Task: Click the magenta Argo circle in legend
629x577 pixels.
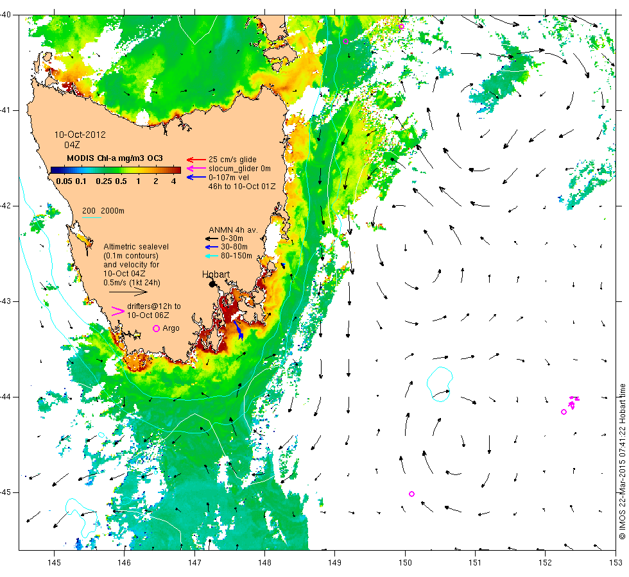Action: [157, 328]
